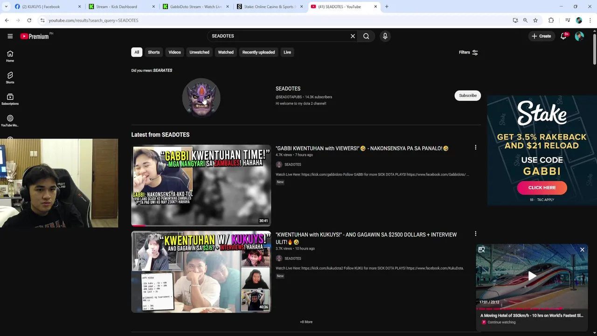The width and height of the screenshot is (597, 336).
Task: Click Continue watching under miniplayer
Action: tap(501, 322)
